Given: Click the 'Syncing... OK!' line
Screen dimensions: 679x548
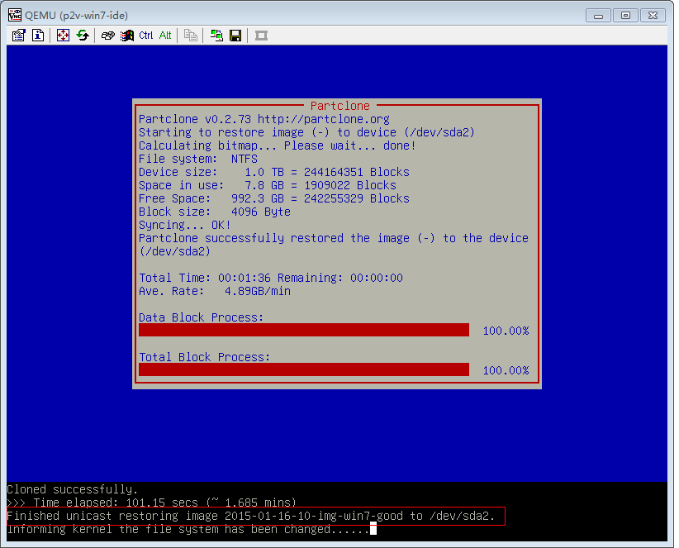Looking at the screenshot, I should (185, 226).
